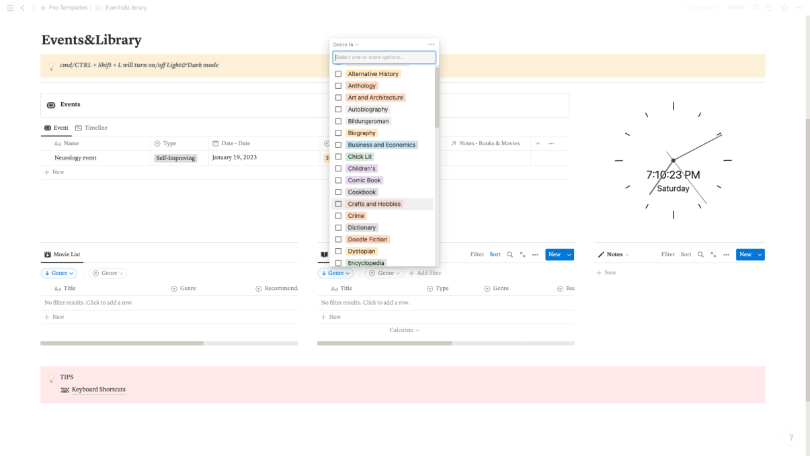810x456 pixels.
Task: Star this page as favorite
Action: [784, 7]
